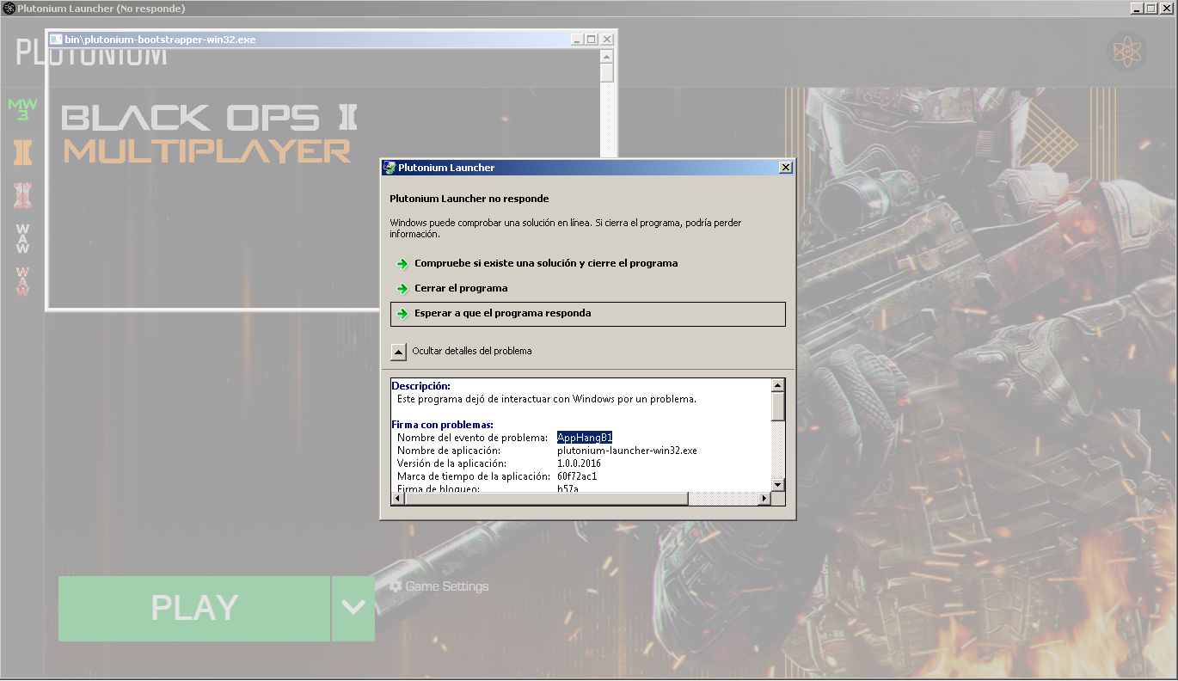Open the Plutonium atom account icon
Image resolution: width=1178 pixels, height=681 pixels.
pos(1126,53)
